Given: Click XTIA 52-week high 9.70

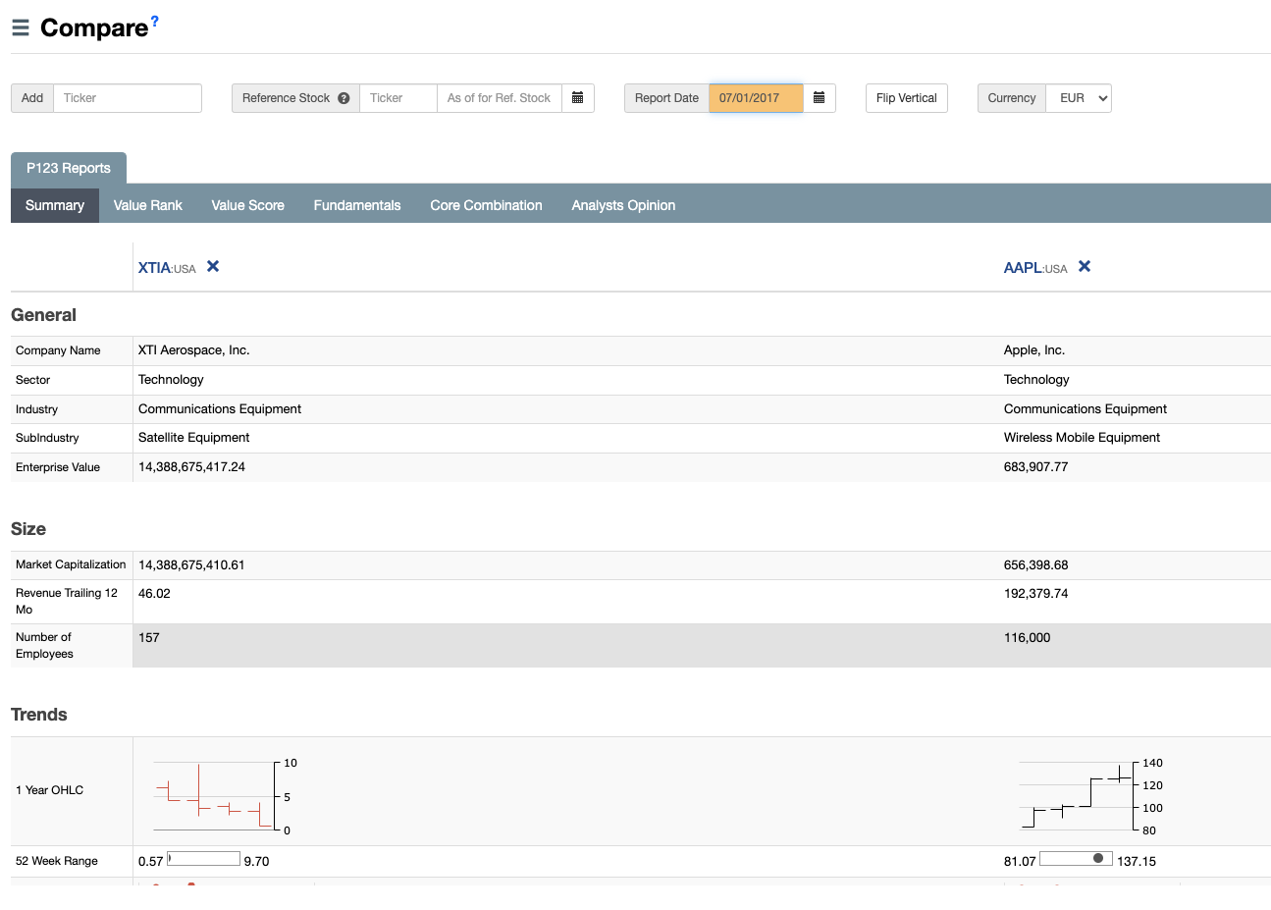Looking at the screenshot, I should tap(256, 862).
